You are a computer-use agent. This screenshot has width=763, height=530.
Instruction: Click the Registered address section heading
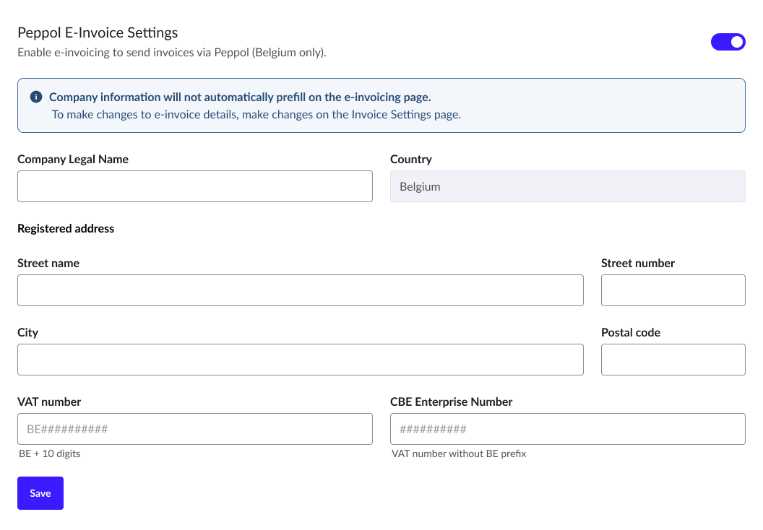tap(66, 229)
